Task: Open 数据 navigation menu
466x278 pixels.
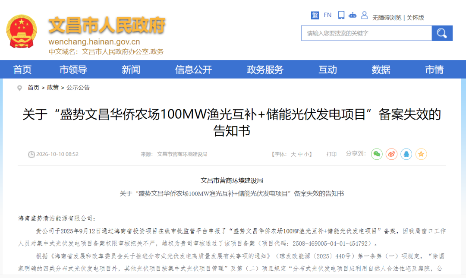Action: click(381, 69)
